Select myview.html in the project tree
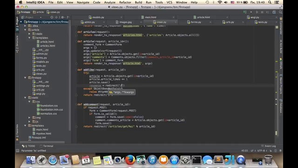 (42, 133)
